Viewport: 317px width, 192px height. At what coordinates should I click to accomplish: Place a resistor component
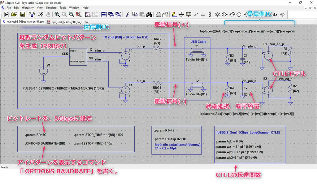(196, 14)
